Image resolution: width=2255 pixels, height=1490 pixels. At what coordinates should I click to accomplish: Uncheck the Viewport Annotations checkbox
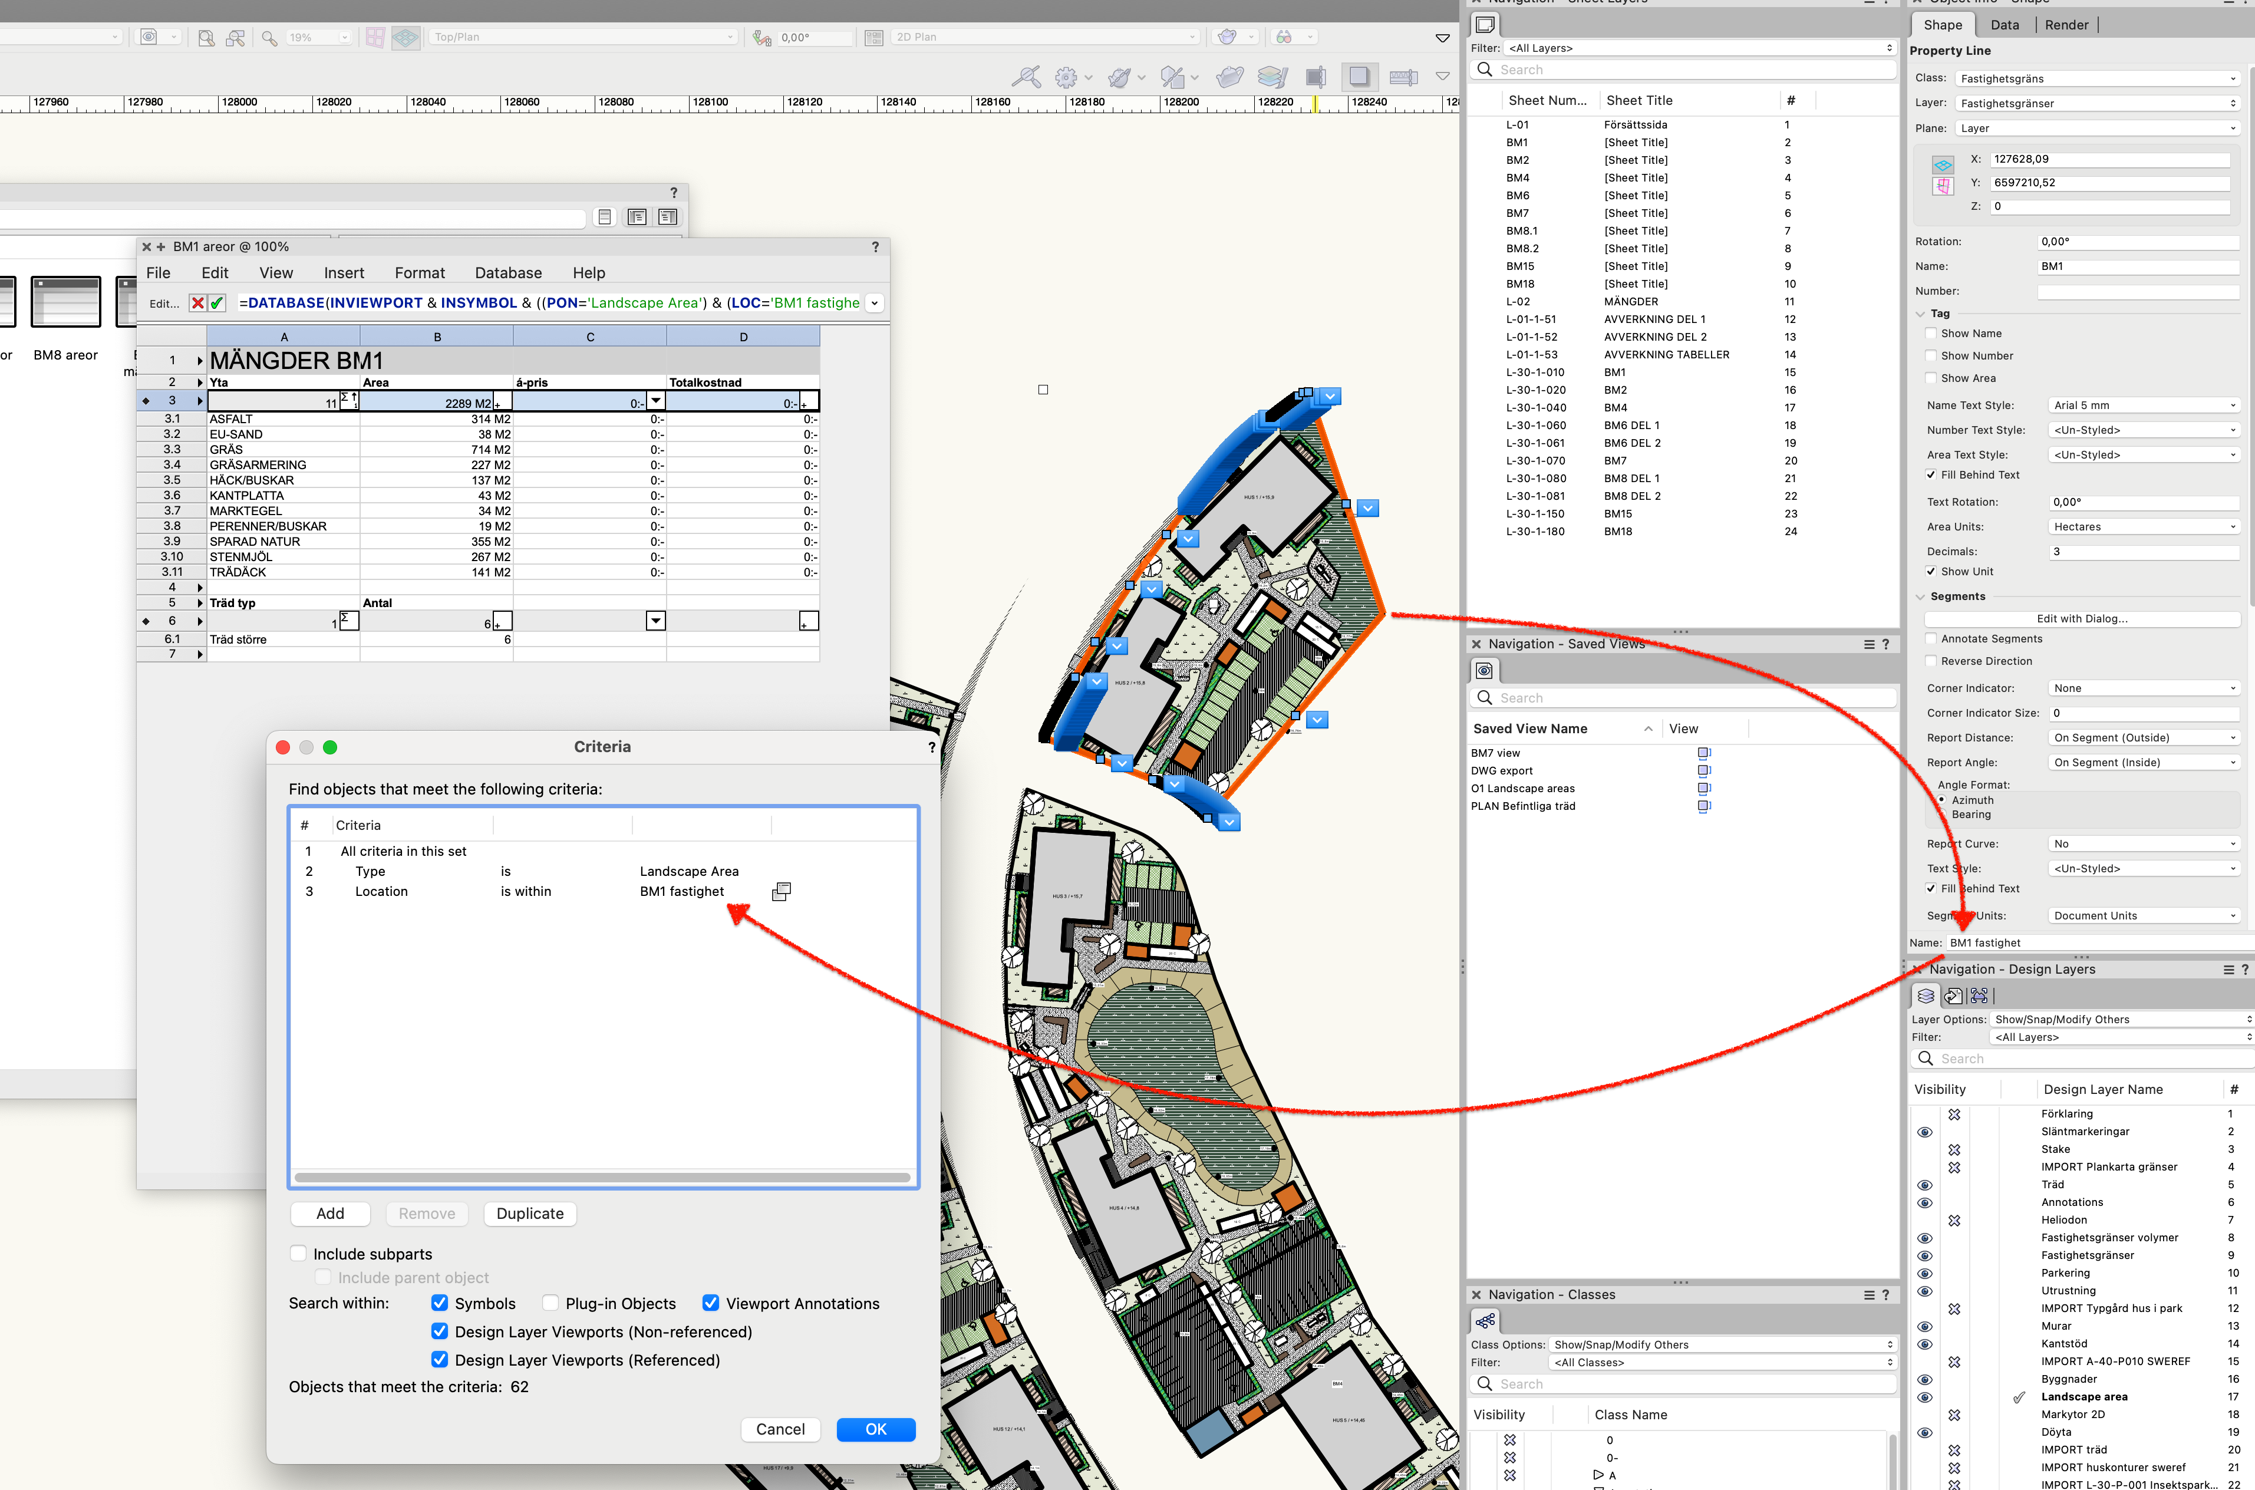click(x=711, y=1303)
